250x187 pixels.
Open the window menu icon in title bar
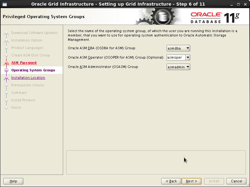(x=5, y=4)
